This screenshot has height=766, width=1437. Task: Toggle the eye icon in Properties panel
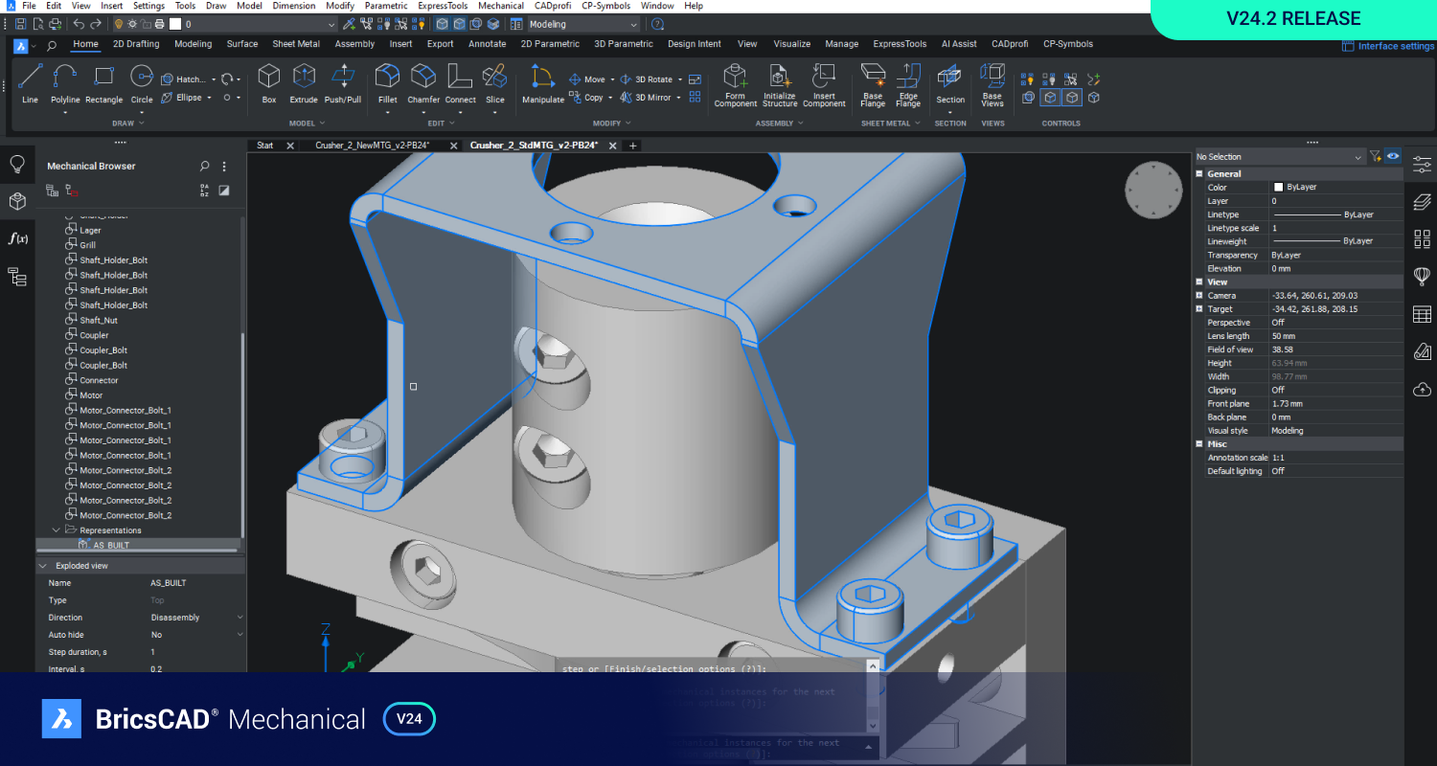click(1393, 156)
